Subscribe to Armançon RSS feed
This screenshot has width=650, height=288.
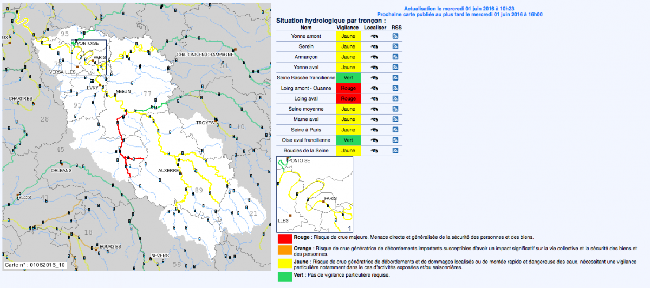[396, 57]
